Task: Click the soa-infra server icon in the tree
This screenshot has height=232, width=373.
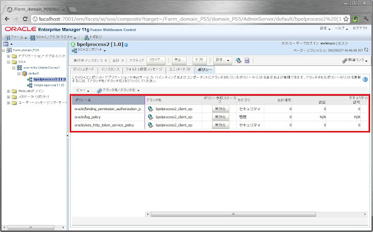Action: tap(19, 68)
